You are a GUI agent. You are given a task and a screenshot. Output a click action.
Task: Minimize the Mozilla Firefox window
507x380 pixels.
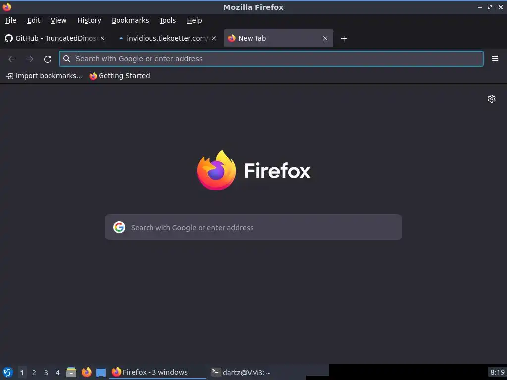click(x=479, y=7)
